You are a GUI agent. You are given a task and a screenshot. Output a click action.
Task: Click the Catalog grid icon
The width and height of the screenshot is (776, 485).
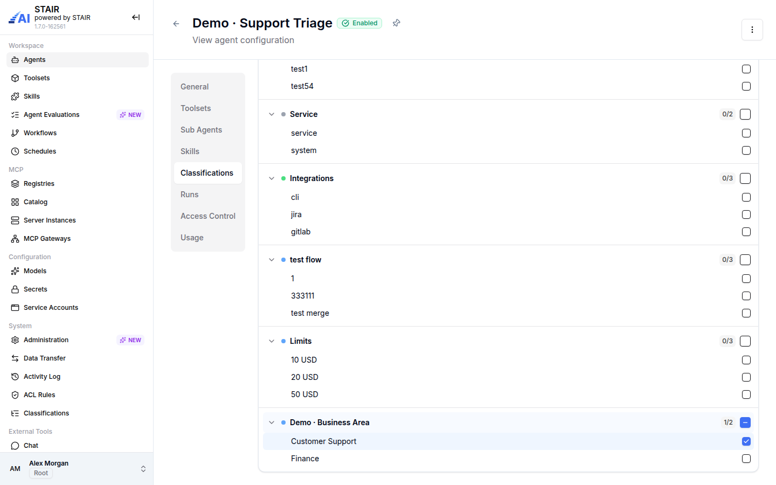(15, 202)
